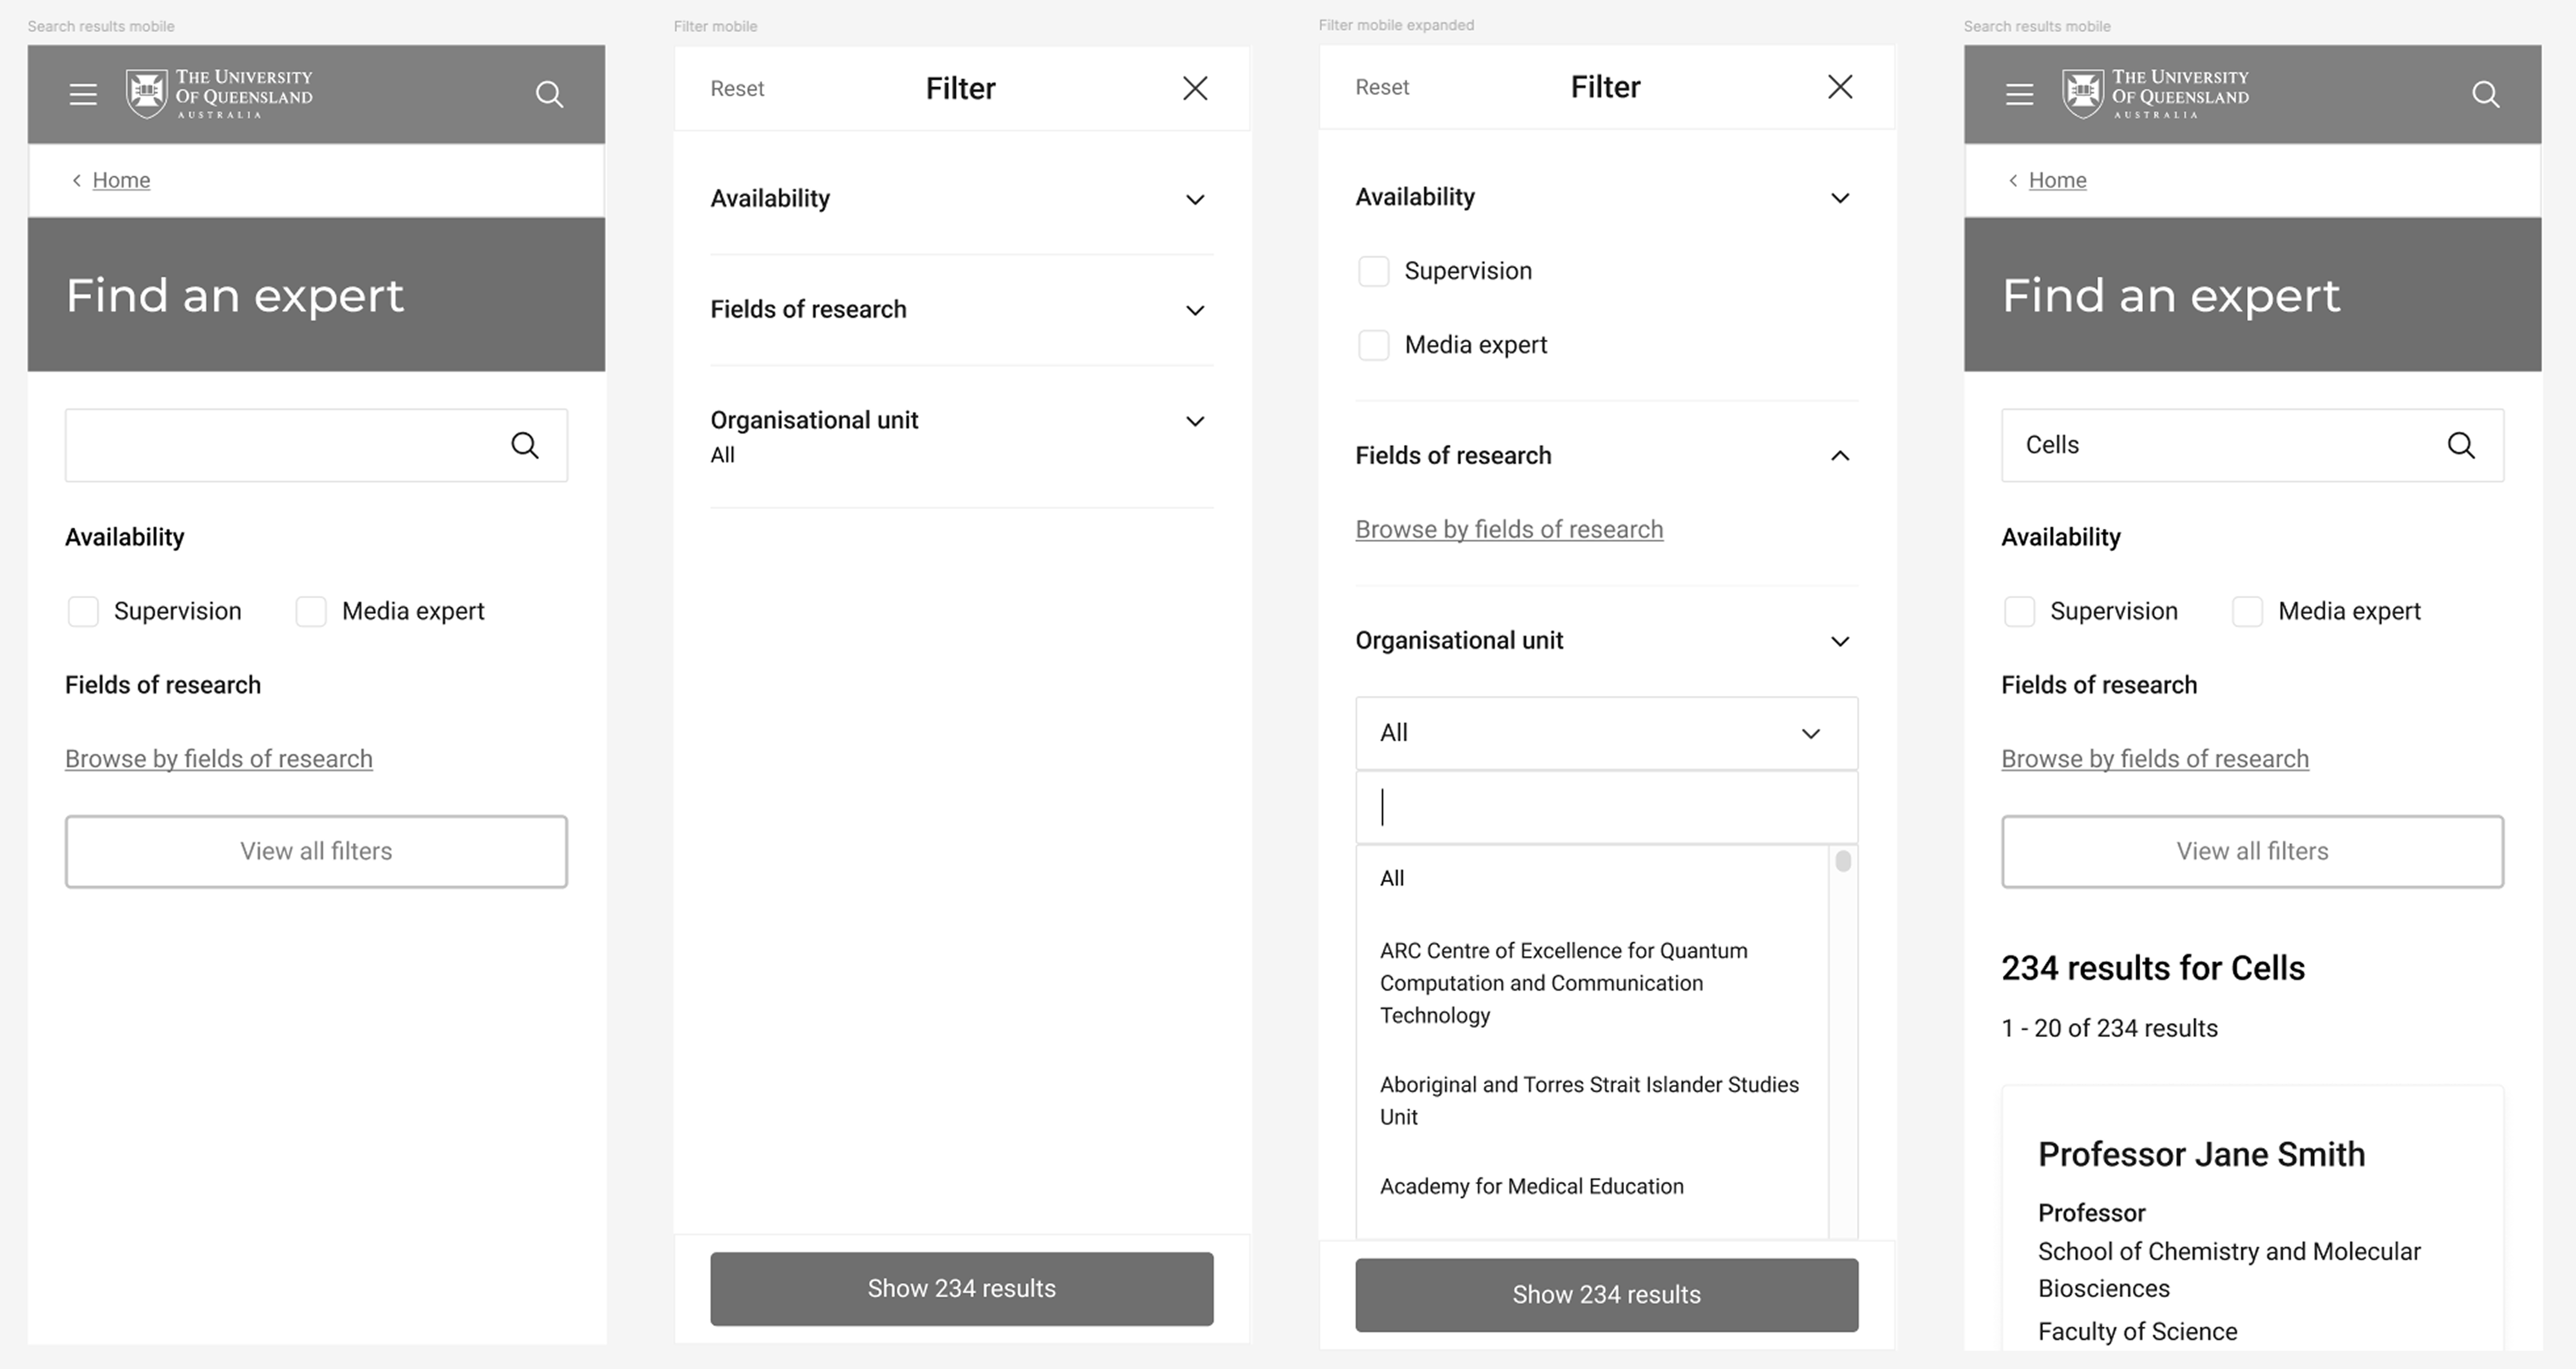Click View all filters under the Cells search
The width and height of the screenshot is (2576, 1369).
point(2252,851)
